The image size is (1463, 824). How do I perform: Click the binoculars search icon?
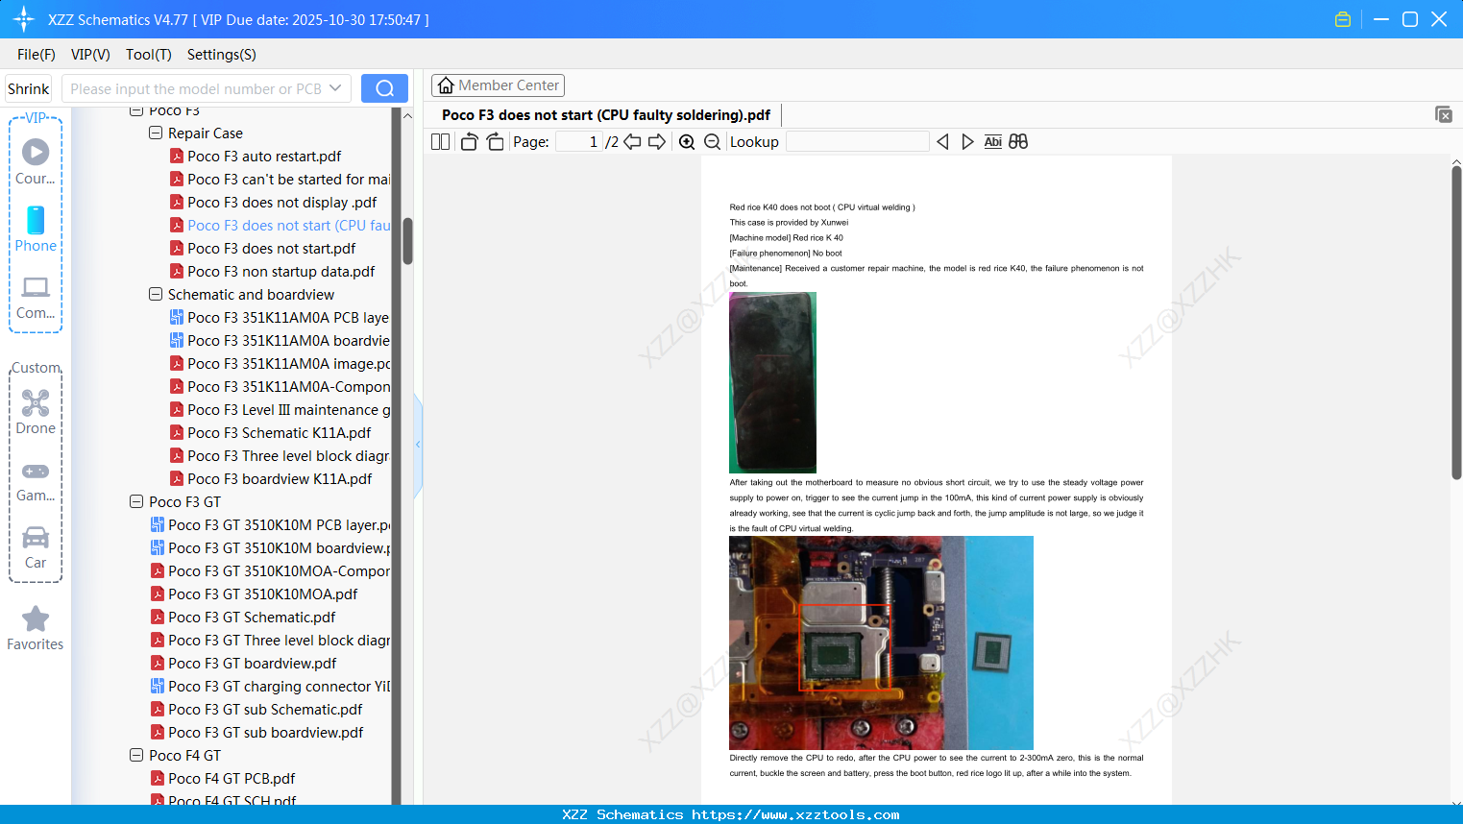click(1018, 142)
